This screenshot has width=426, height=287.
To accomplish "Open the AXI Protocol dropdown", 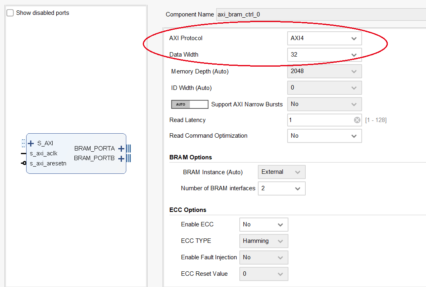I will click(x=324, y=39).
